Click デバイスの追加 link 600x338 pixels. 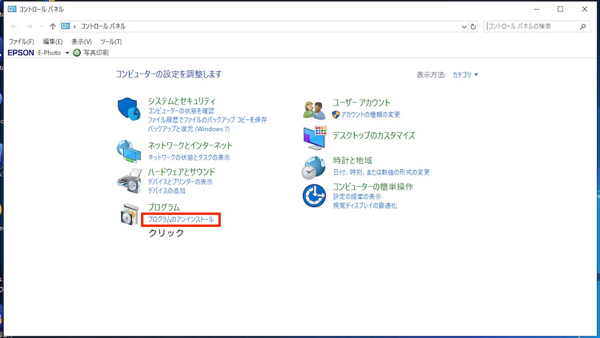click(166, 191)
